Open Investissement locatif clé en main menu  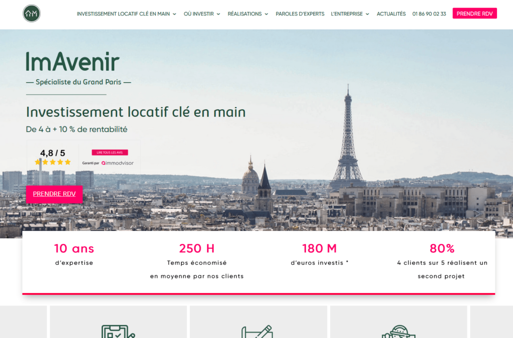123,14
